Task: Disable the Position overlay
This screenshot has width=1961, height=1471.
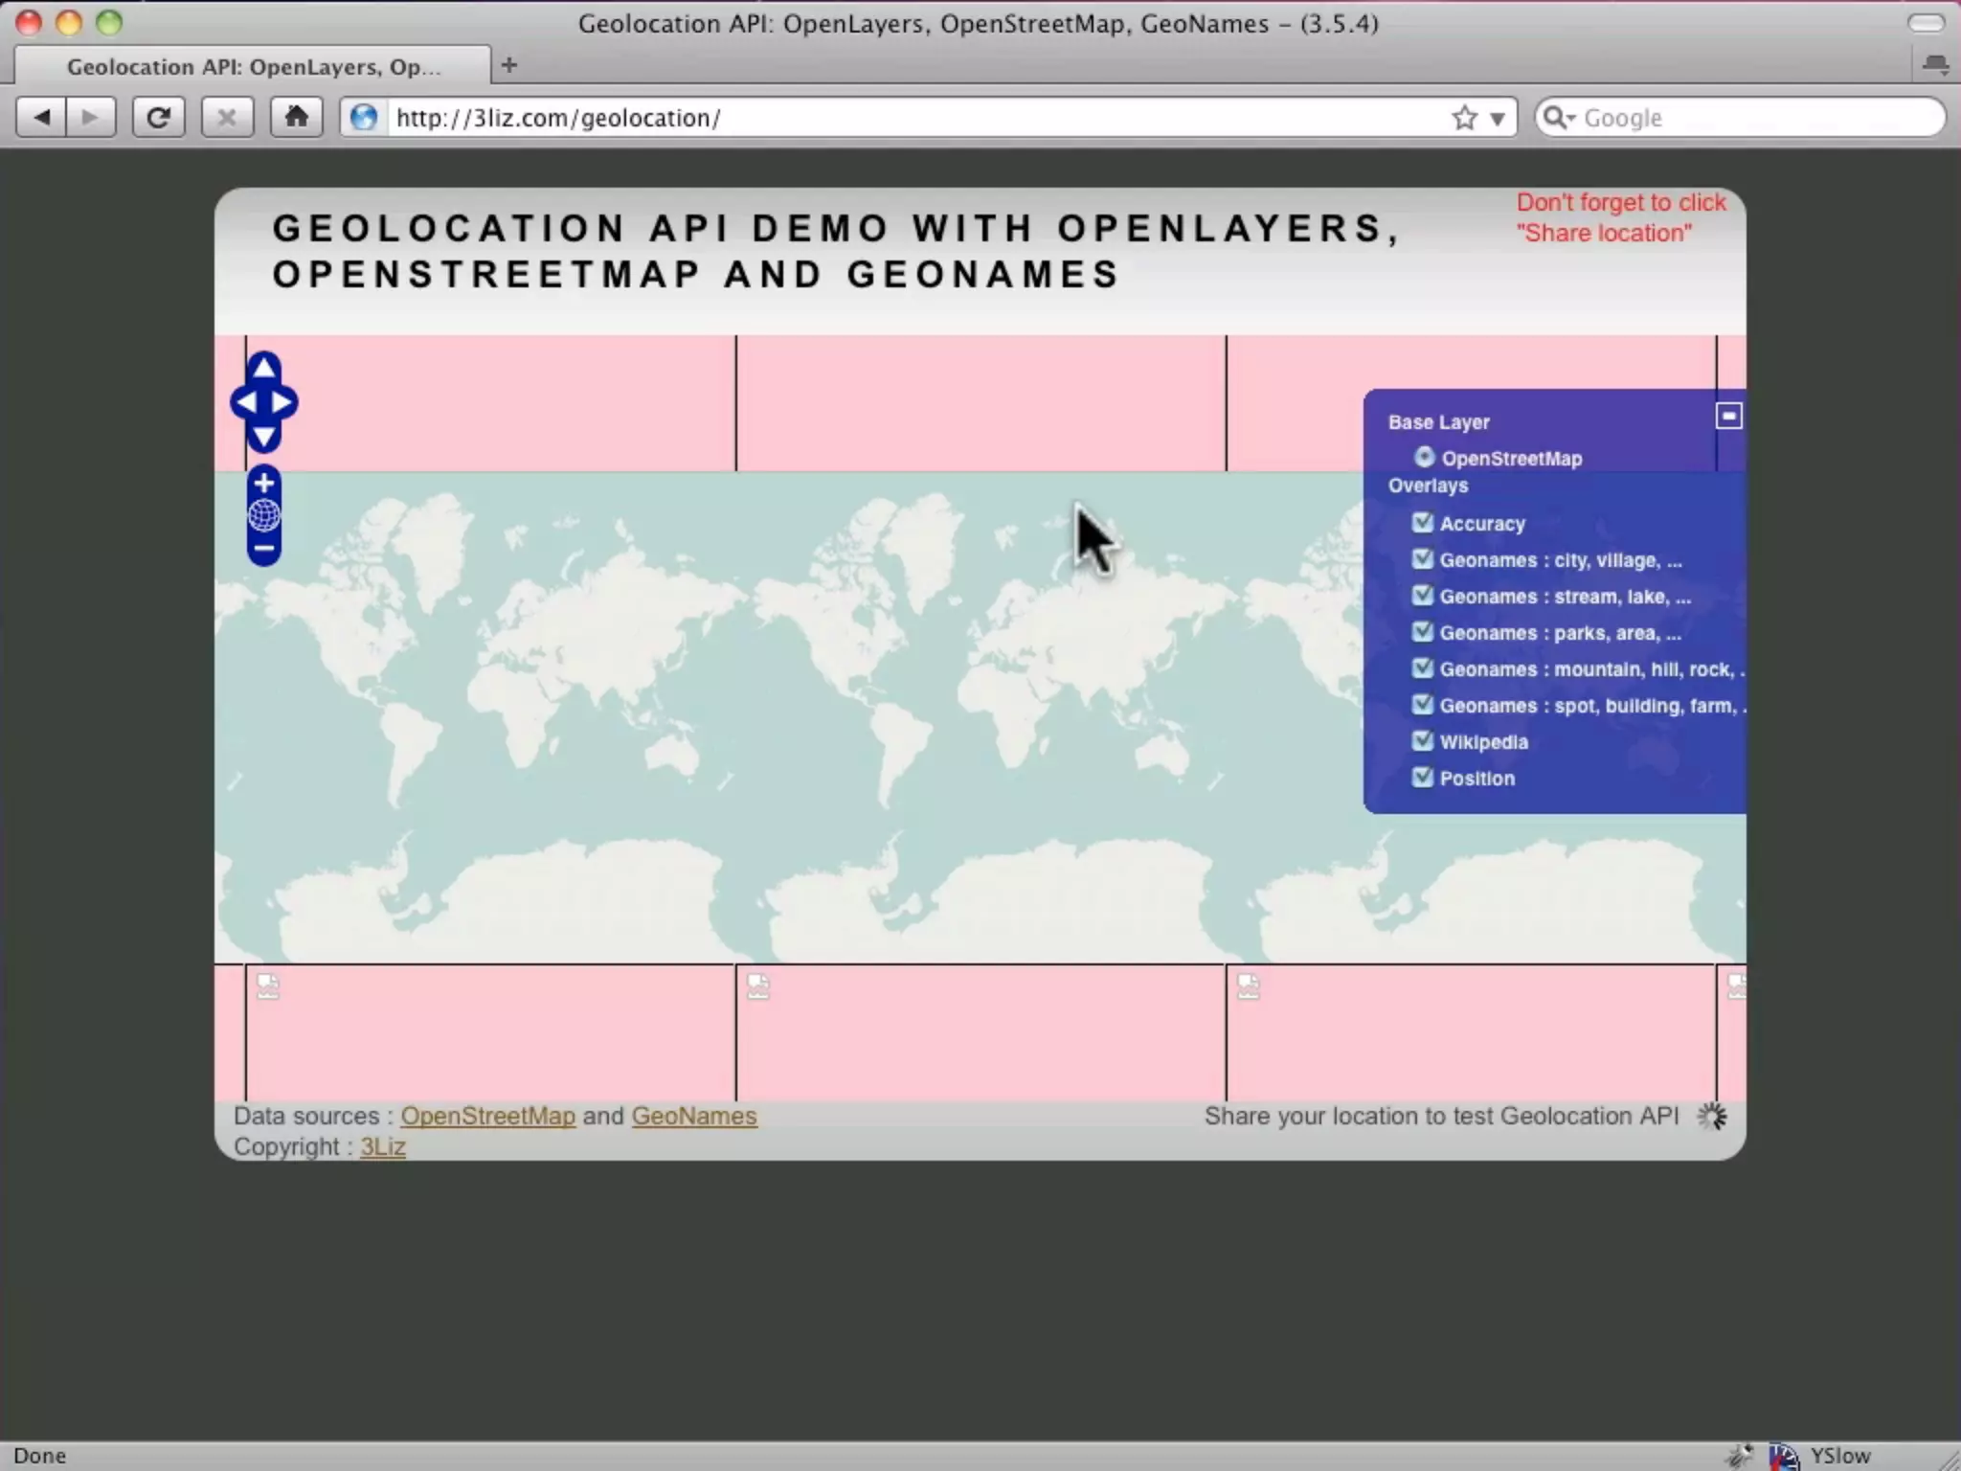Action: click(1422, 778)
